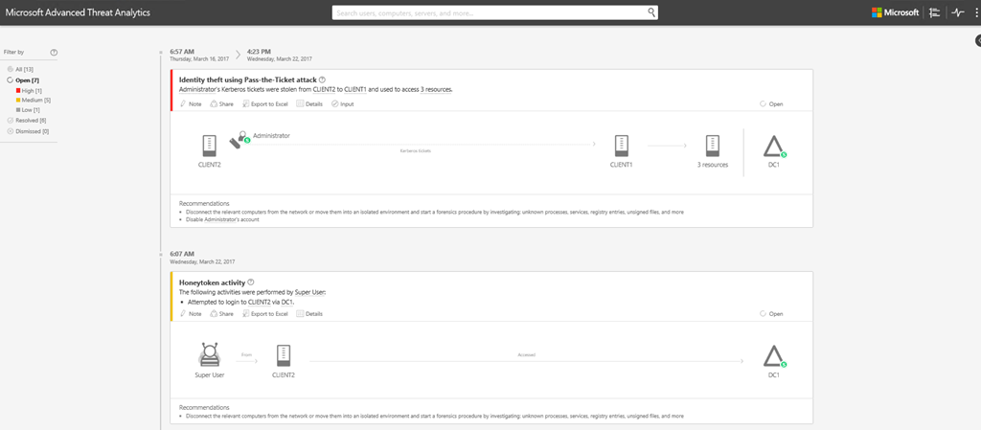Click help icon next to Pass-the-Ticket title
The height and width of the screenshot is (430, 981).
[322, 80]
